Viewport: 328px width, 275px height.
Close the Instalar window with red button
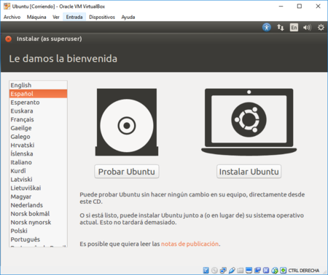pos(9,39)
